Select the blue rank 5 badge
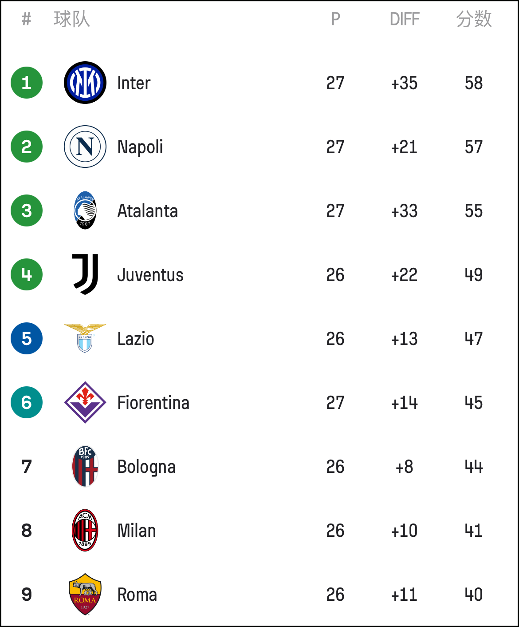This screenshot has height=627, width=519. point(27,338)
